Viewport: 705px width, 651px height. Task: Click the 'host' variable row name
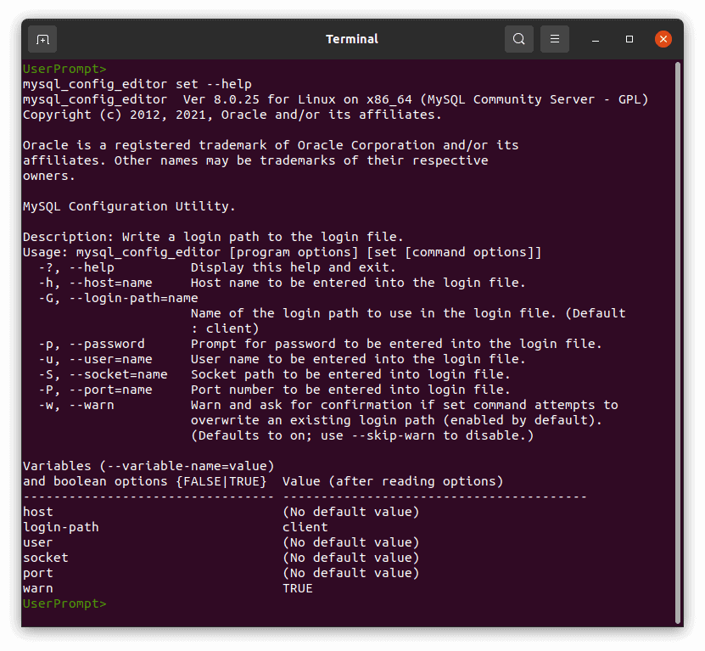coord(38,512)
